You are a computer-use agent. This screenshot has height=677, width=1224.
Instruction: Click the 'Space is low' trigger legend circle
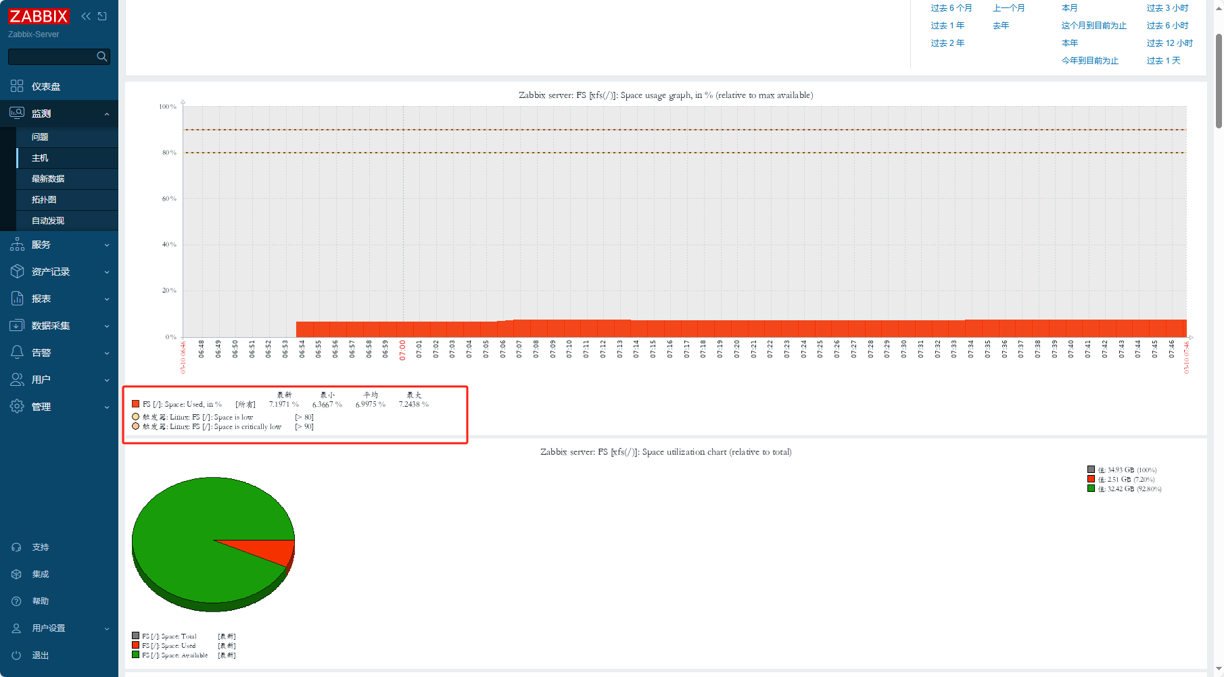(x=136, y=417)
